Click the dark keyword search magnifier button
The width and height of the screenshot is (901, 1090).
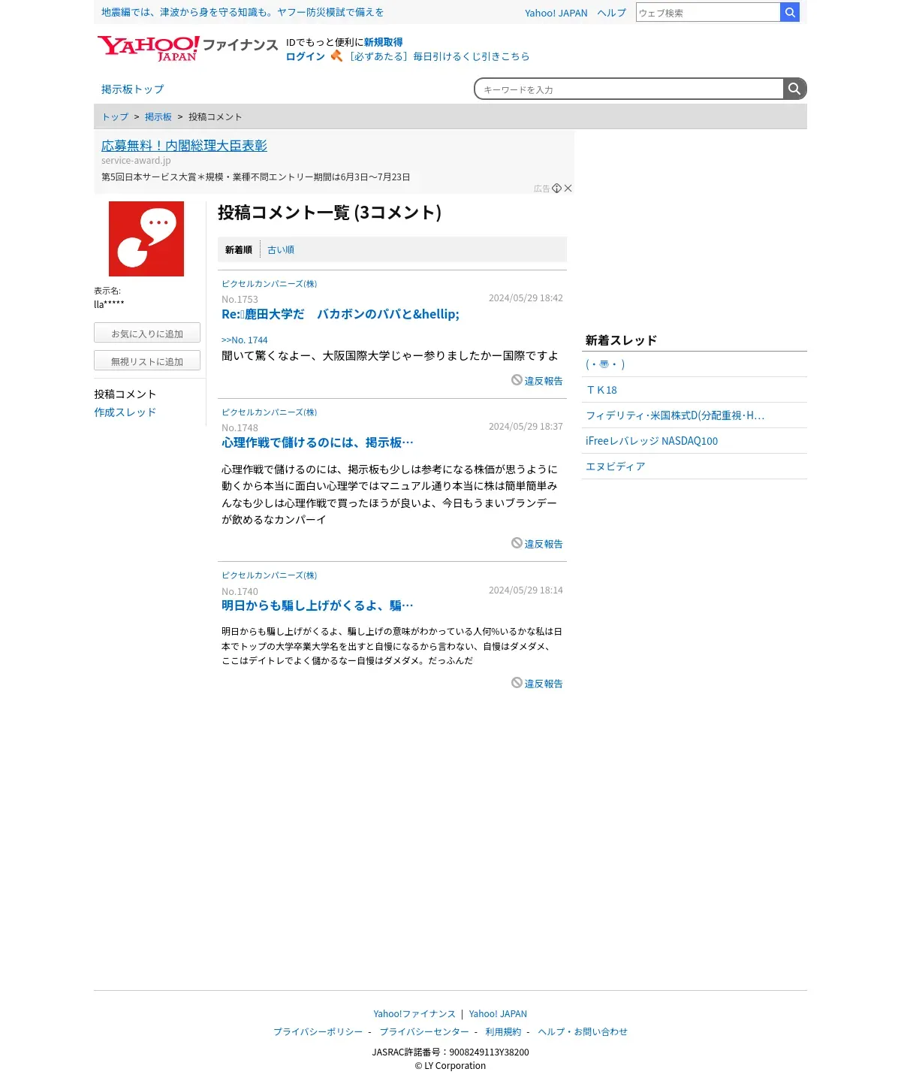tap(794, 89)
